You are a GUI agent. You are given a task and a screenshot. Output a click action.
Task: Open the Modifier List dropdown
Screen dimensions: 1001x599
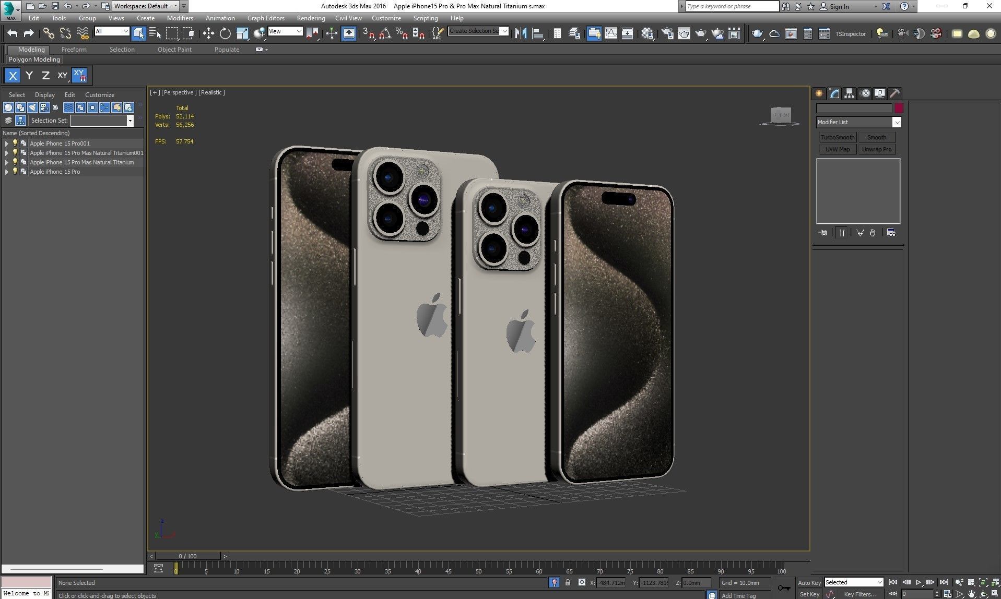tap(858, 122)
